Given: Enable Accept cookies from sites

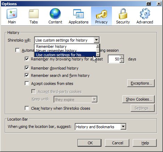Looking at the screenshot, I should [27, 84].
